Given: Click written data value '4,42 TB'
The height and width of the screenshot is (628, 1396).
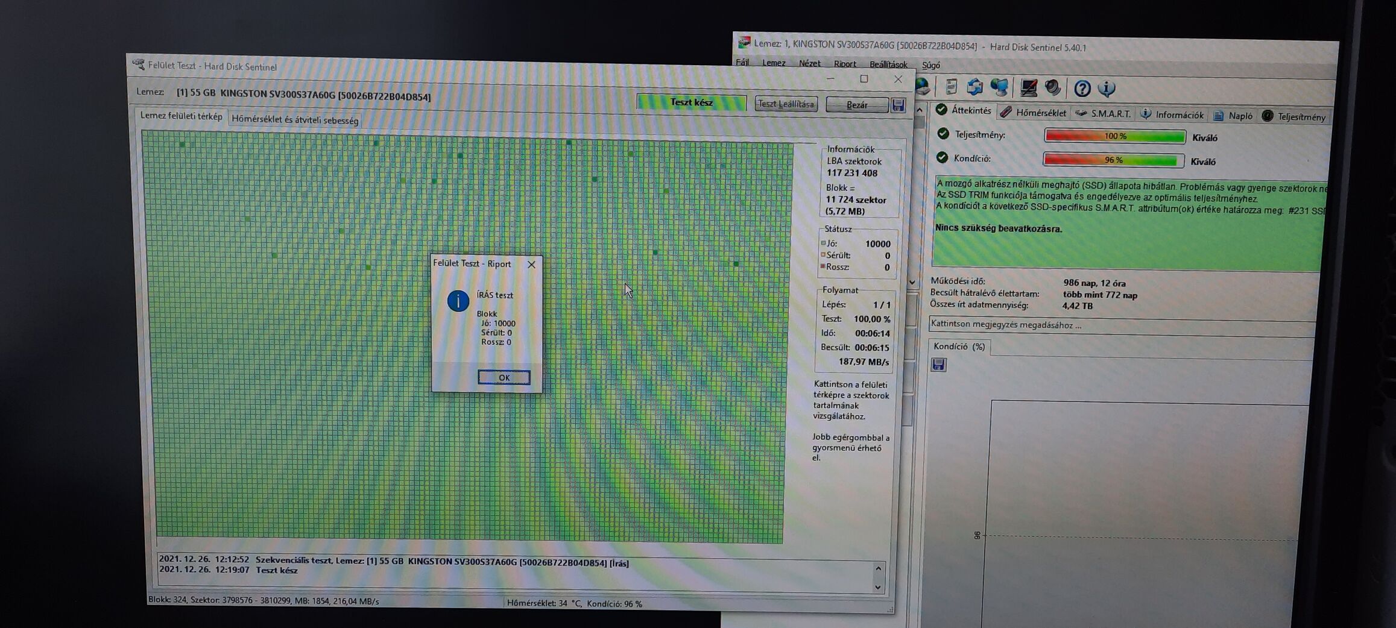Looking at the screenshot, I should 1077,306.
